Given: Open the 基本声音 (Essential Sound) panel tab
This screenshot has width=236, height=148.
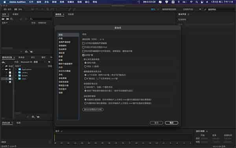Looking at the screenshot, I should click(182, 14).
